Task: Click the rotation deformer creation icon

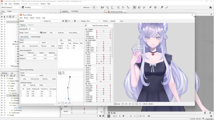Action: [x=123, y=7]
